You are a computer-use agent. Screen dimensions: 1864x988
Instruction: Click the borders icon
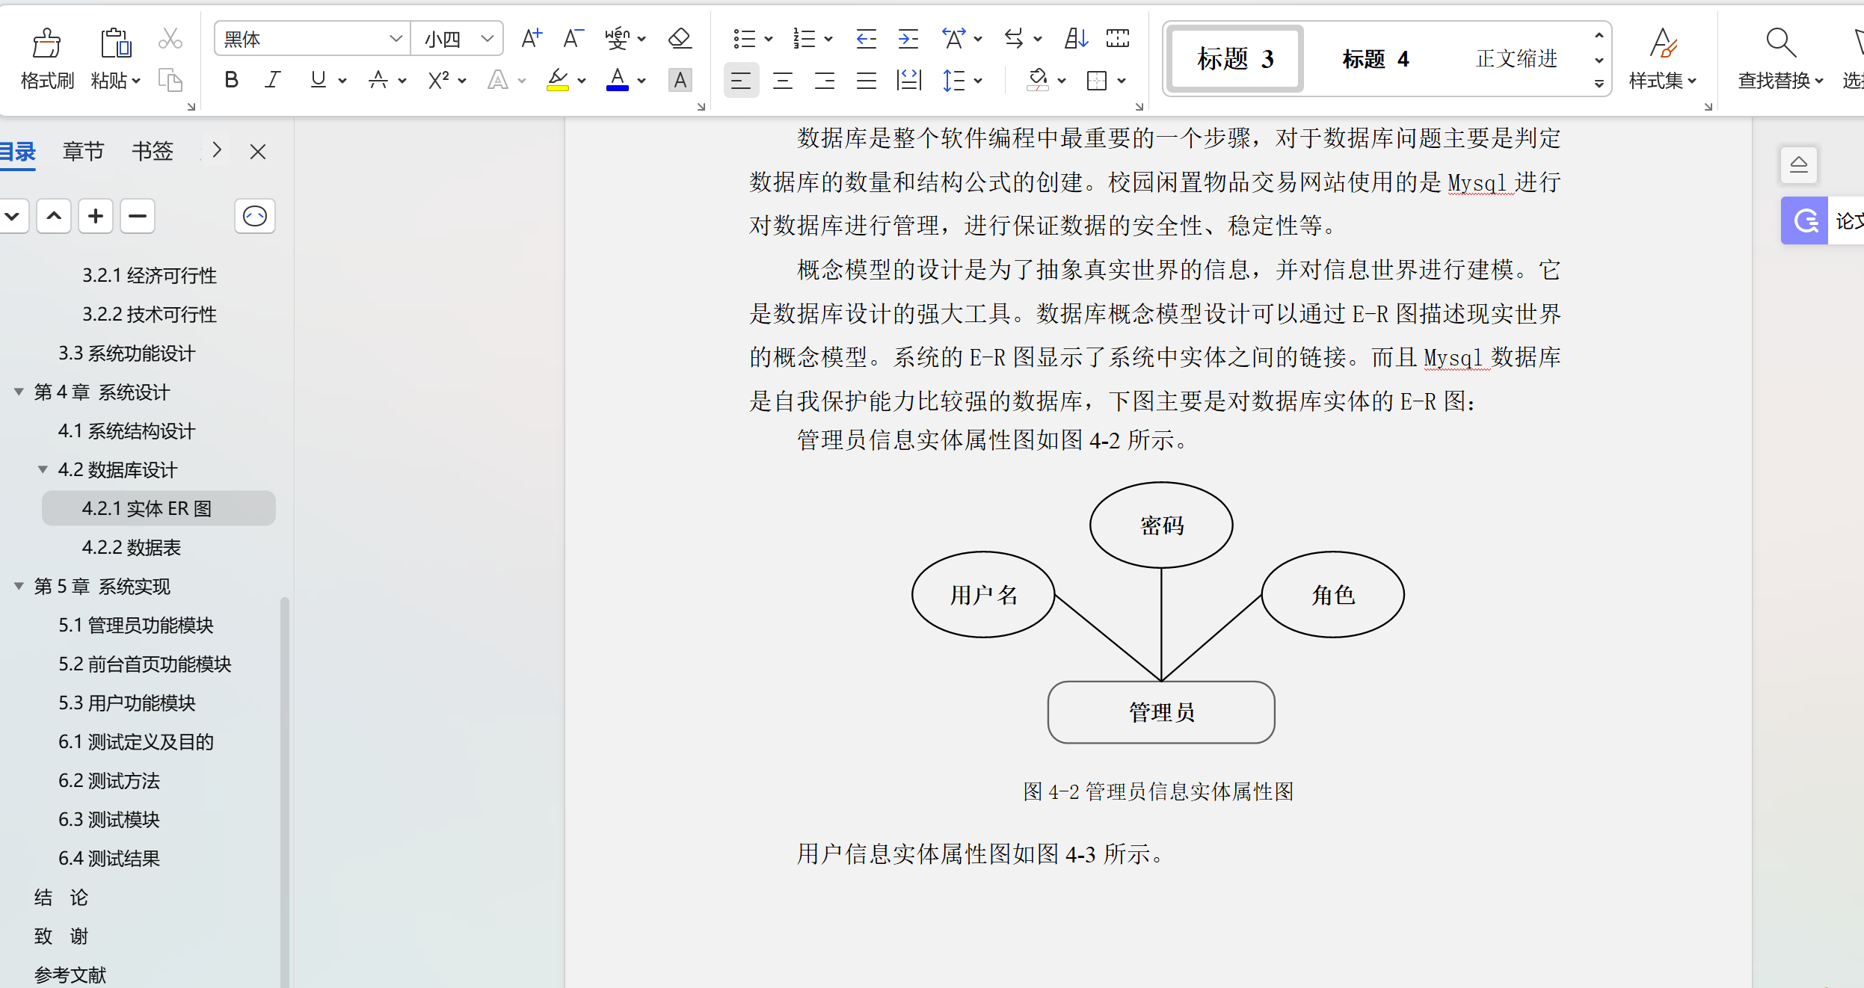(1097, 79)
